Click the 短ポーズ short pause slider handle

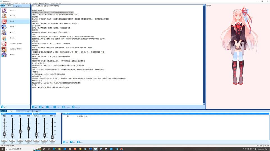36,135
